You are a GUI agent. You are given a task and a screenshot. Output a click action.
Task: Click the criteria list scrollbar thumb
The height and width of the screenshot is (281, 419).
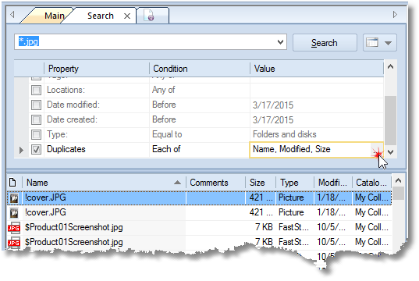tap(390, 120)
